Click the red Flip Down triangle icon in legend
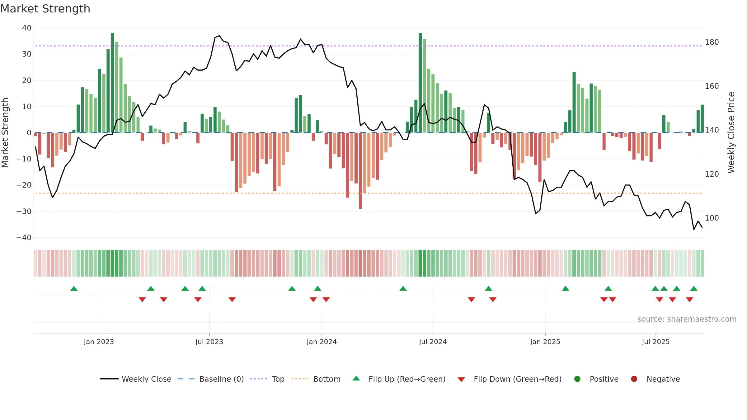The width and height of the screenshot is (747, 420). click(461, 380)
